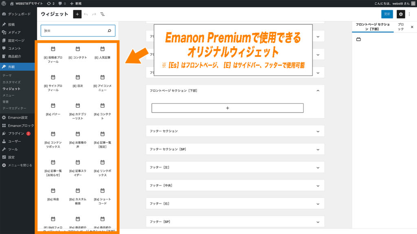Image resolution: width=417 pixels, height=234 pixels.
Task: Click the undo arrow icon
Action: pos(86,14)
